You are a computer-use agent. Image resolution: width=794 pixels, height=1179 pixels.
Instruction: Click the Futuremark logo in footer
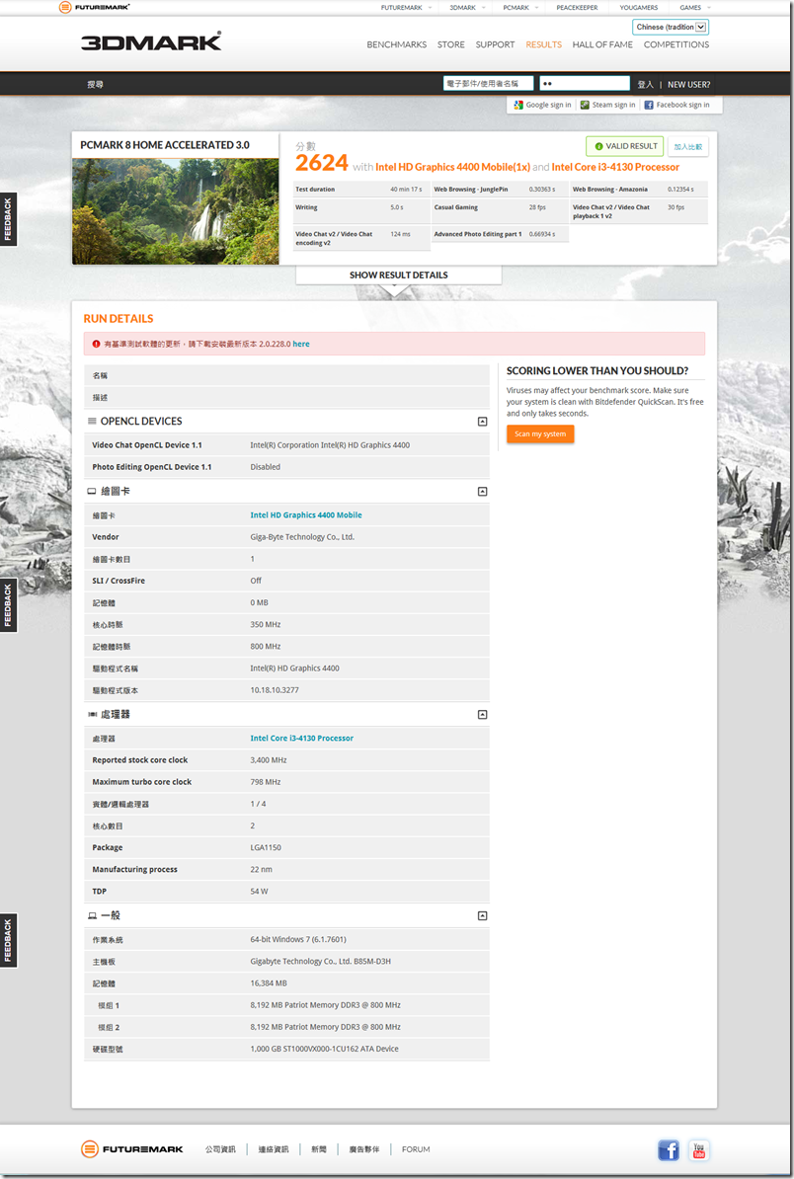click(x=132, y=1149)
